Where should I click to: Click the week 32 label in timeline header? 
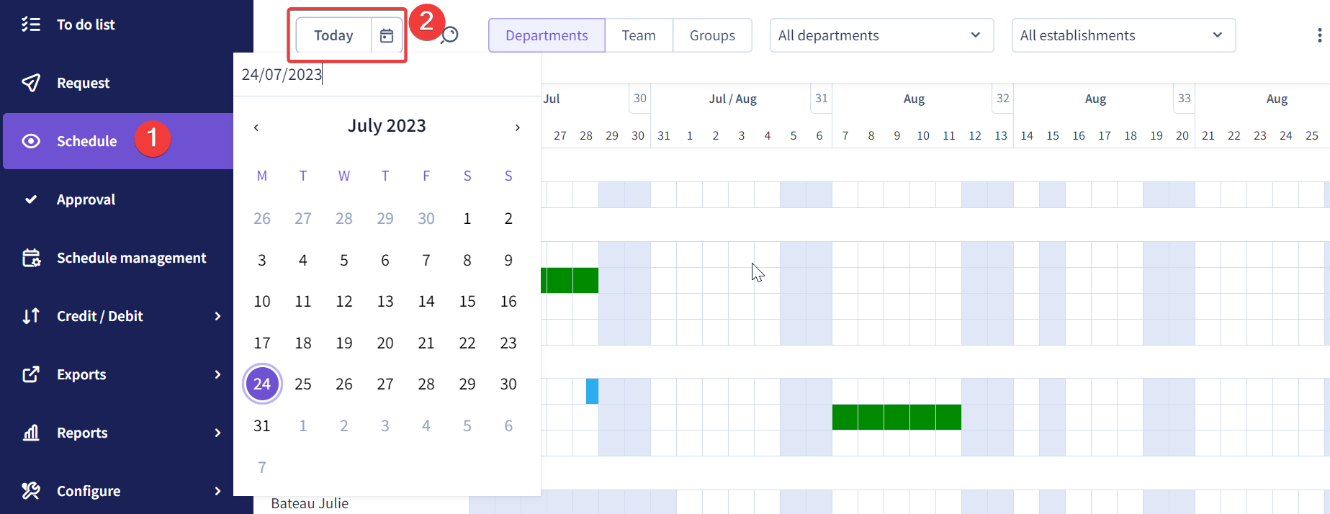1003,98
